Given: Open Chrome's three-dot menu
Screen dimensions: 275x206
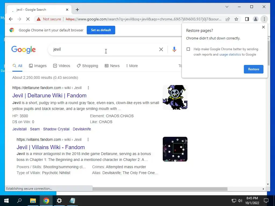Looking at the screenshot, I should pyautogui.click(x=264, y=19).
